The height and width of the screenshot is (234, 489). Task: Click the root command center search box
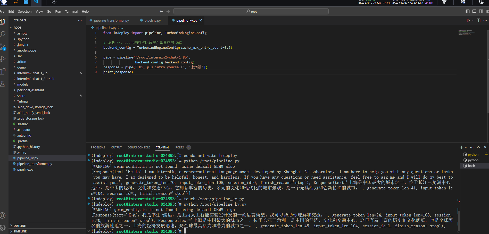point(251,11)
